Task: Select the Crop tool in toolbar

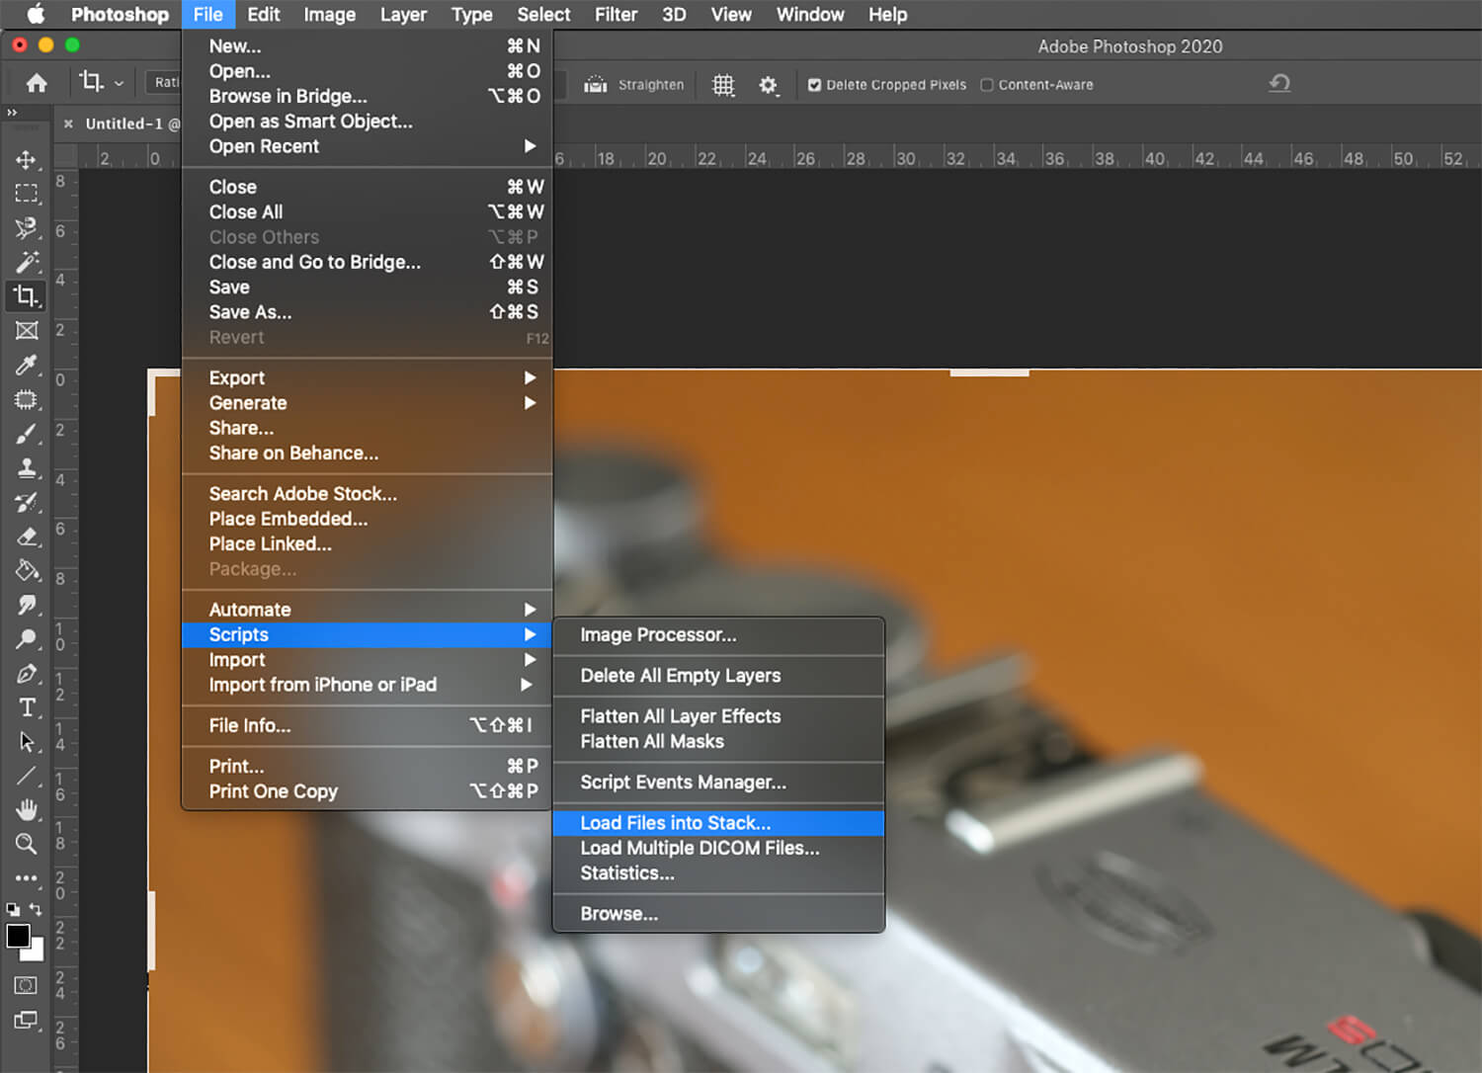Action: pos(27,296)
